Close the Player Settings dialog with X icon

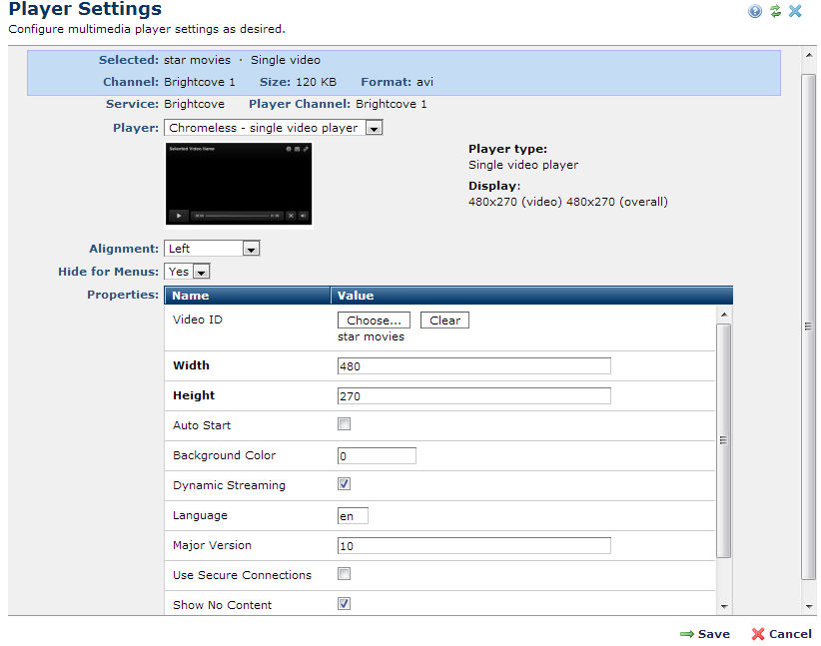(795, 11)
